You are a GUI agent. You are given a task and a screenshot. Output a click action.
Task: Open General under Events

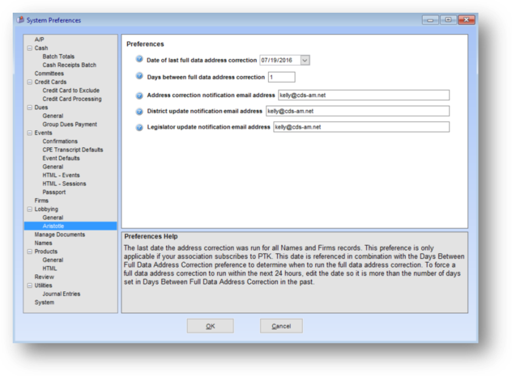click(x=53, y=167)
